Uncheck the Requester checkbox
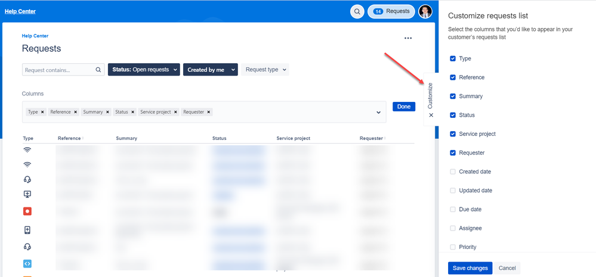Image resolution: width=596 pixels, height=277 pixels. pos(453,153)
